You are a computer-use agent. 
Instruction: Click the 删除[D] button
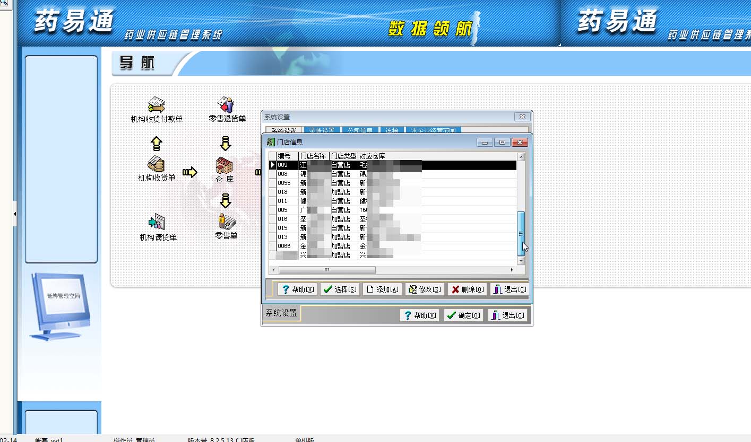tap(467, 289)
